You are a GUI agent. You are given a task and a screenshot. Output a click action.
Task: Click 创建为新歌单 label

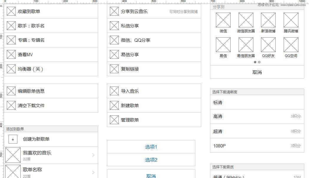pos(36,139)
